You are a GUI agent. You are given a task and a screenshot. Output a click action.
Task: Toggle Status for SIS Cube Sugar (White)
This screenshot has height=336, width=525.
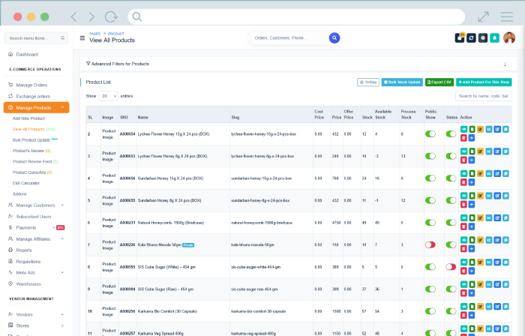[x=451, y=266]
